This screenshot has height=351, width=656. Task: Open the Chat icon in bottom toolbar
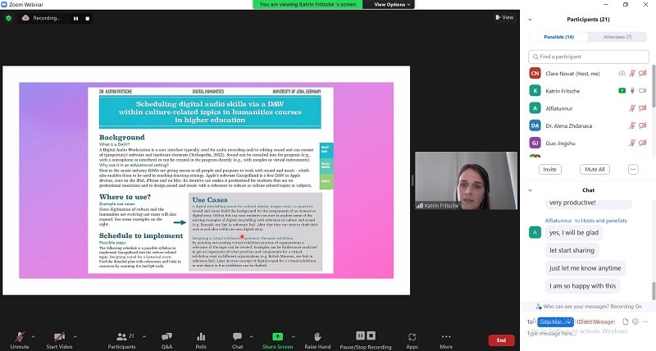(x=237, y=339)
